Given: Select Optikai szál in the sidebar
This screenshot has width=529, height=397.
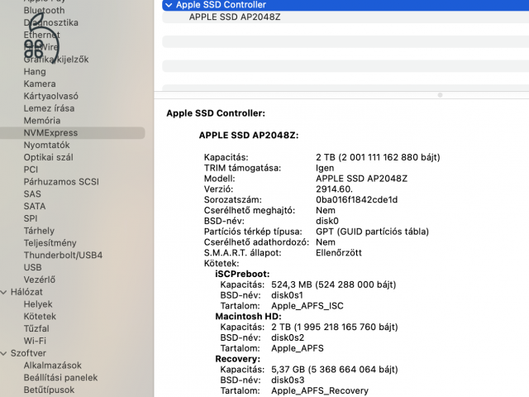Looking at the screenshot, I should coord(48,157).
